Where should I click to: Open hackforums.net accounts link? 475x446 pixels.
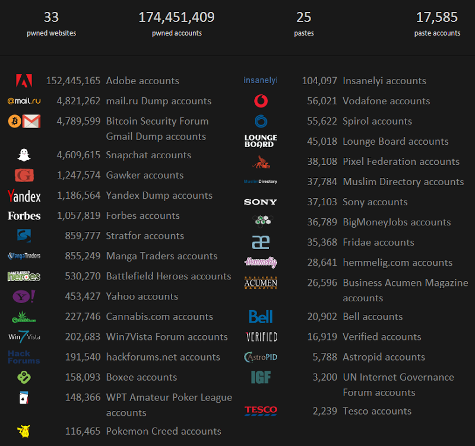[x=163, y=357]
